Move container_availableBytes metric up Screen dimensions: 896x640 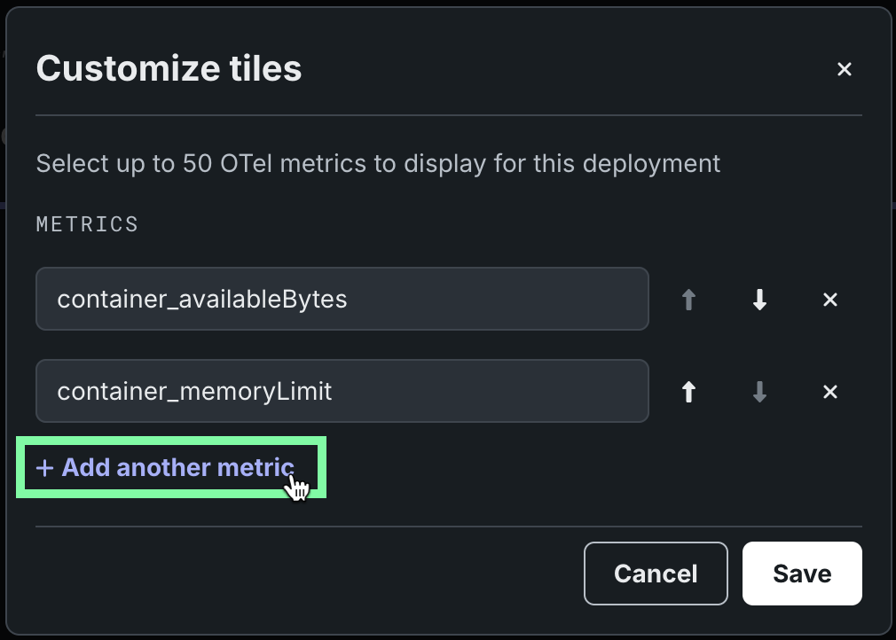688,300
